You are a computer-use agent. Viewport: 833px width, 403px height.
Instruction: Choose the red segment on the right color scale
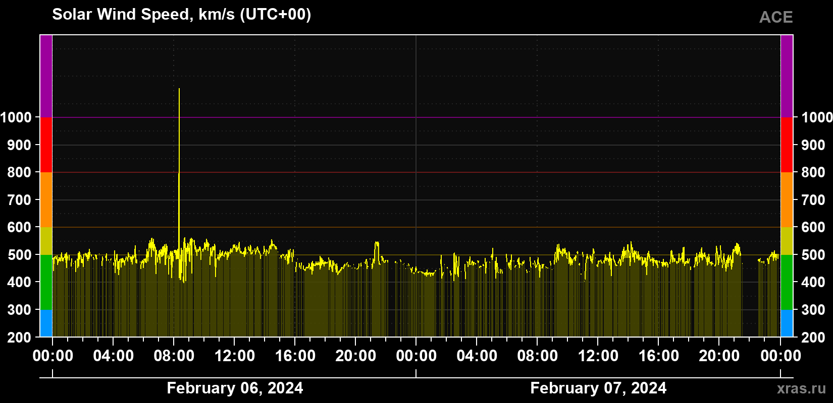[x=787, y=145]
